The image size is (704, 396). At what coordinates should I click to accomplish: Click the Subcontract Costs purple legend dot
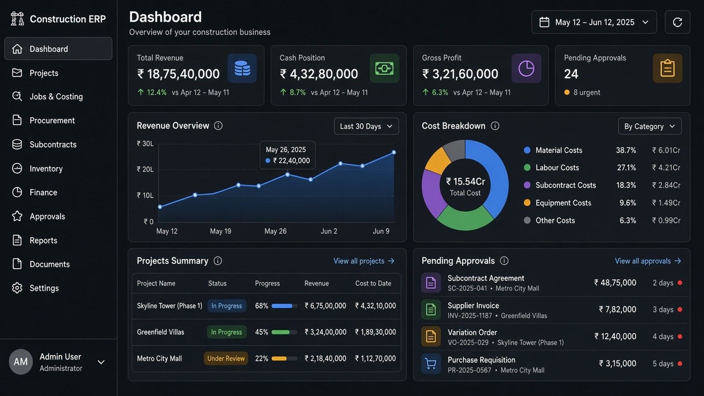coord(527,185)
